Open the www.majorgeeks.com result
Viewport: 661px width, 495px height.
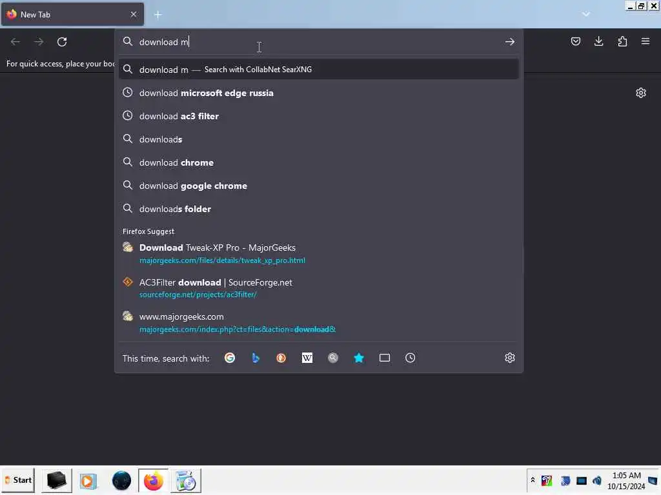pos(319,323)
